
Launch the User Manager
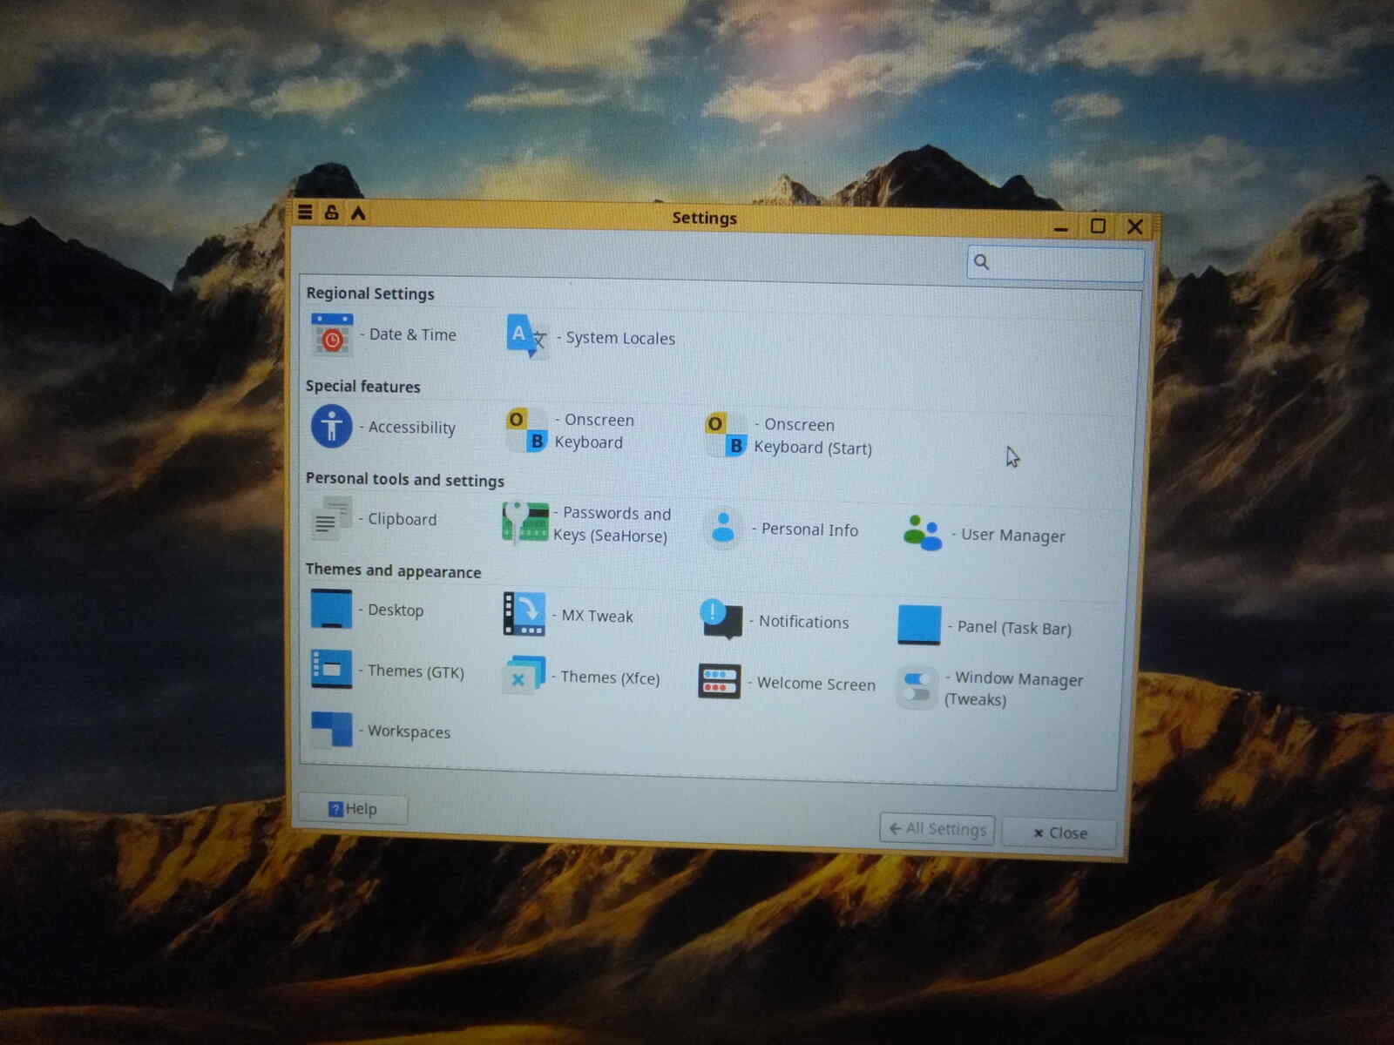click(984, 534)
